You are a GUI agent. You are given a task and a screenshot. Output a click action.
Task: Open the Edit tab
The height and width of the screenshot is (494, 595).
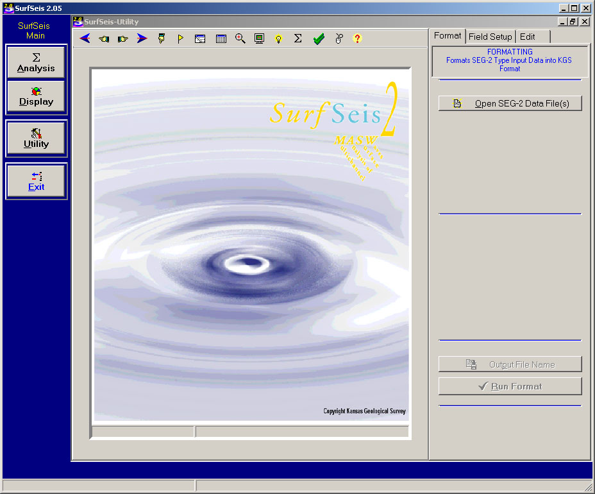tap(528, 37)
